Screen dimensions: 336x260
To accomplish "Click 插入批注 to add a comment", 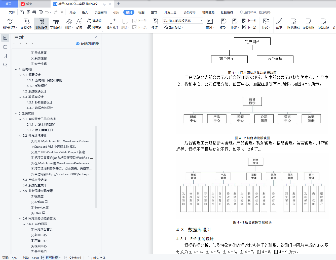I will tap(113, 24).
